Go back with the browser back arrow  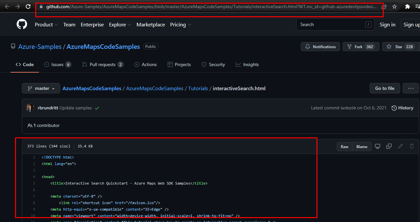(x=7, y=7)
